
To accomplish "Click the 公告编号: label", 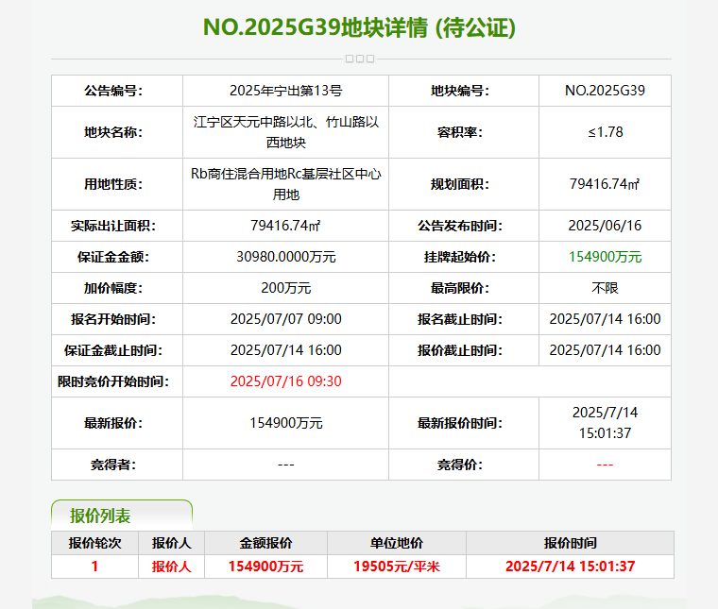I will [x=113, y=91].
